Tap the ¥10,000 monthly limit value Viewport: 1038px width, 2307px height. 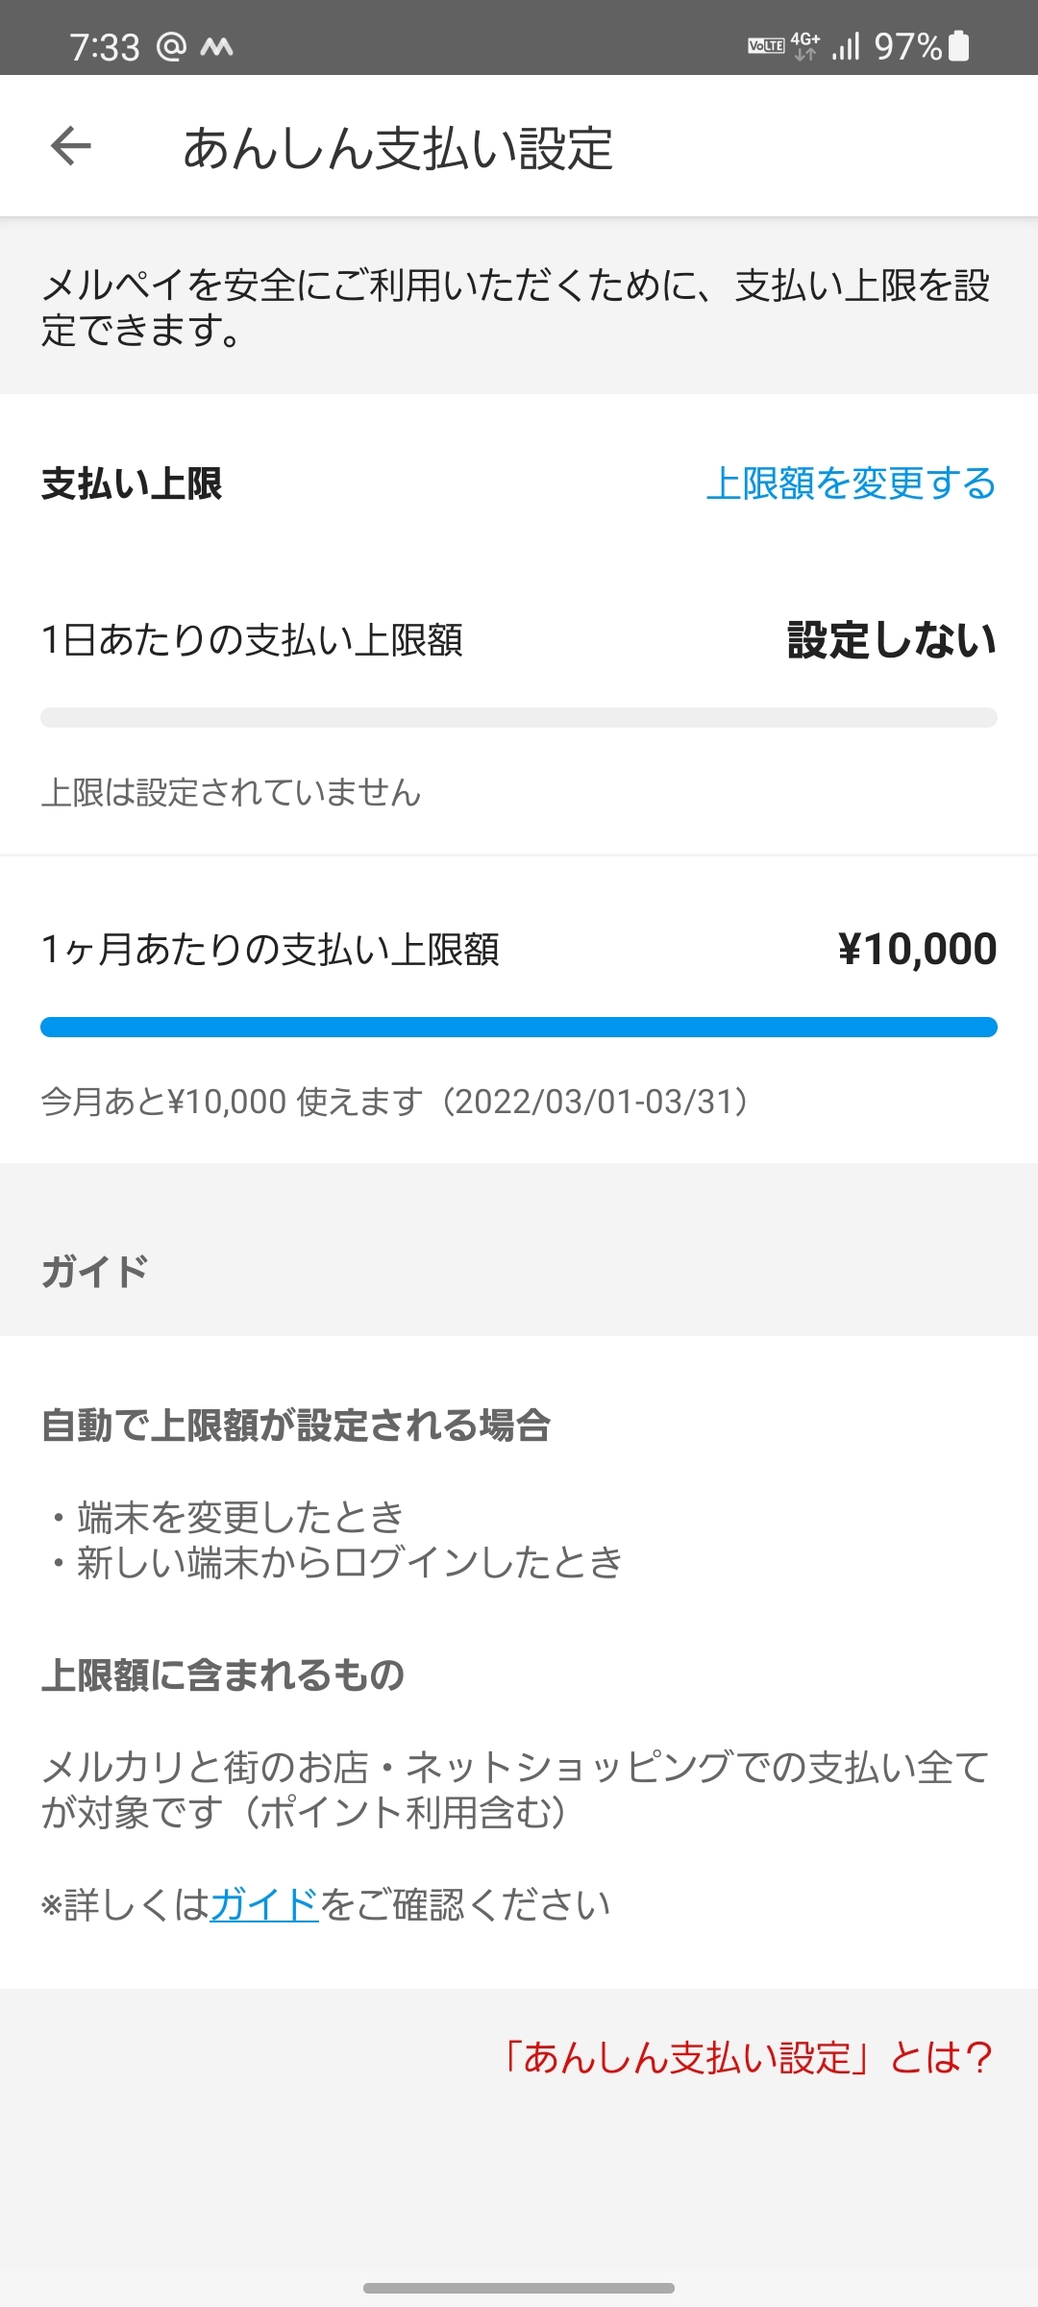917,950
